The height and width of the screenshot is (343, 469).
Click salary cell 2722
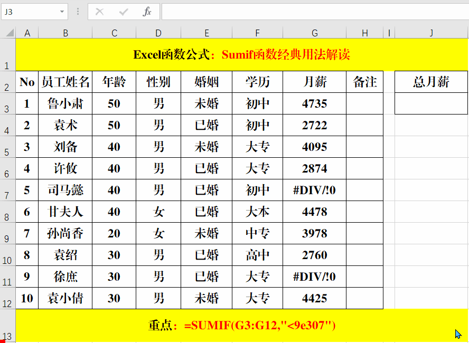click(x=314, y=125)
